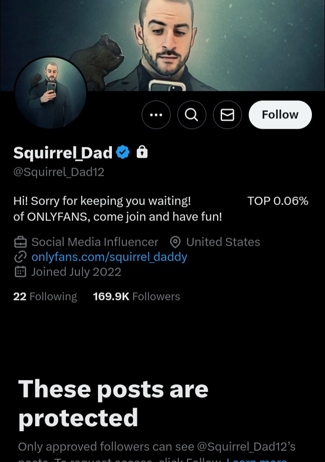Viewport: 325px width, 462px height.
Task: Click the Joined July 2022 text
Action: [x=76, y=271]
